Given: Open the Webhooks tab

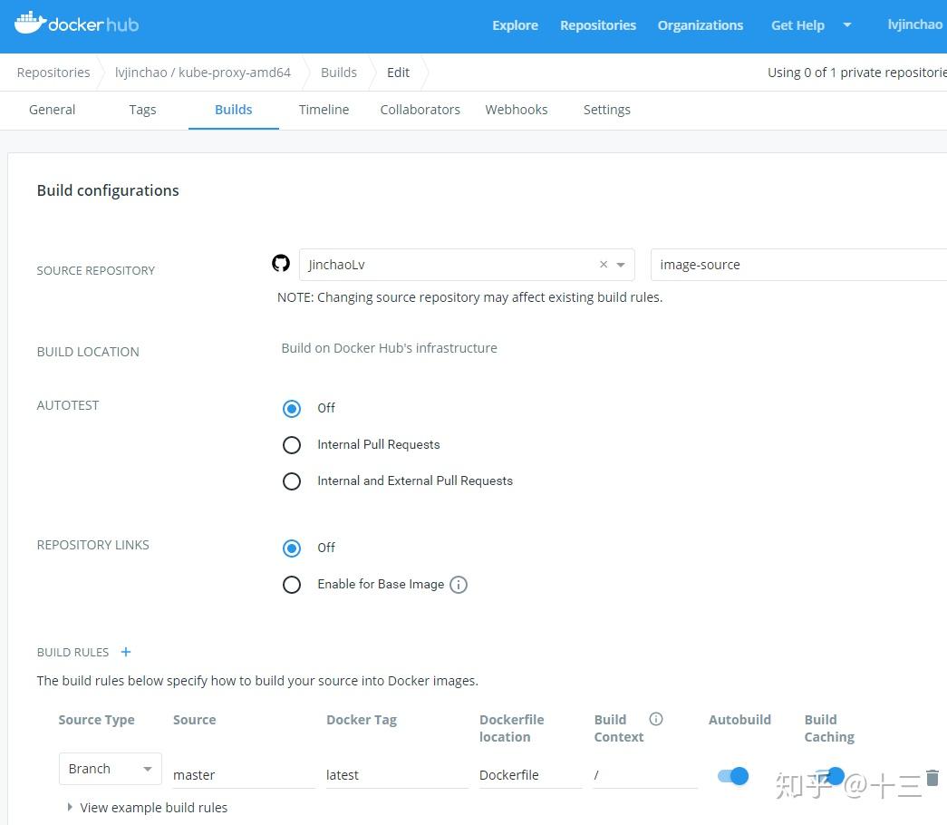Looking at the screenshot, I should [516, 109].
